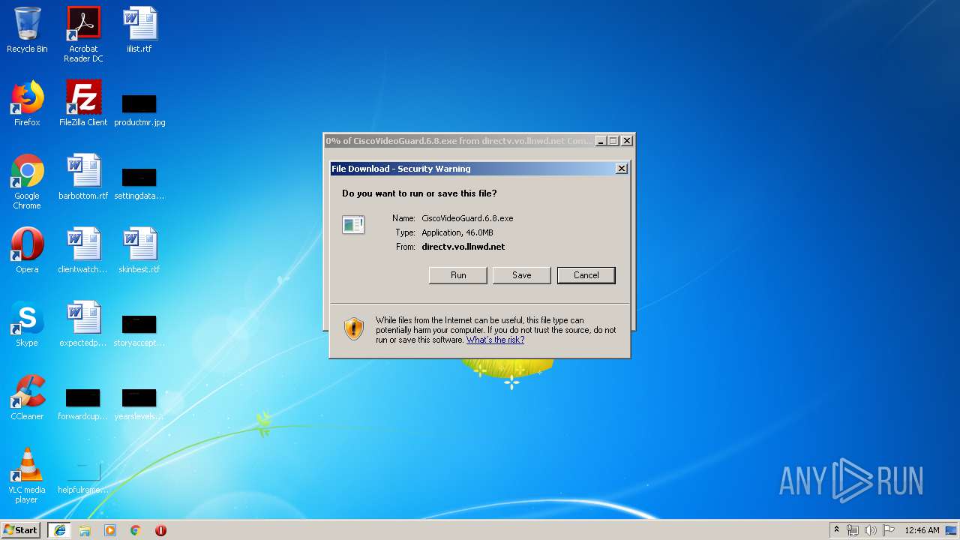Open the Recycle Bin
The height and width of the screenshot is (540, 960).
click(x=27, y=30)
